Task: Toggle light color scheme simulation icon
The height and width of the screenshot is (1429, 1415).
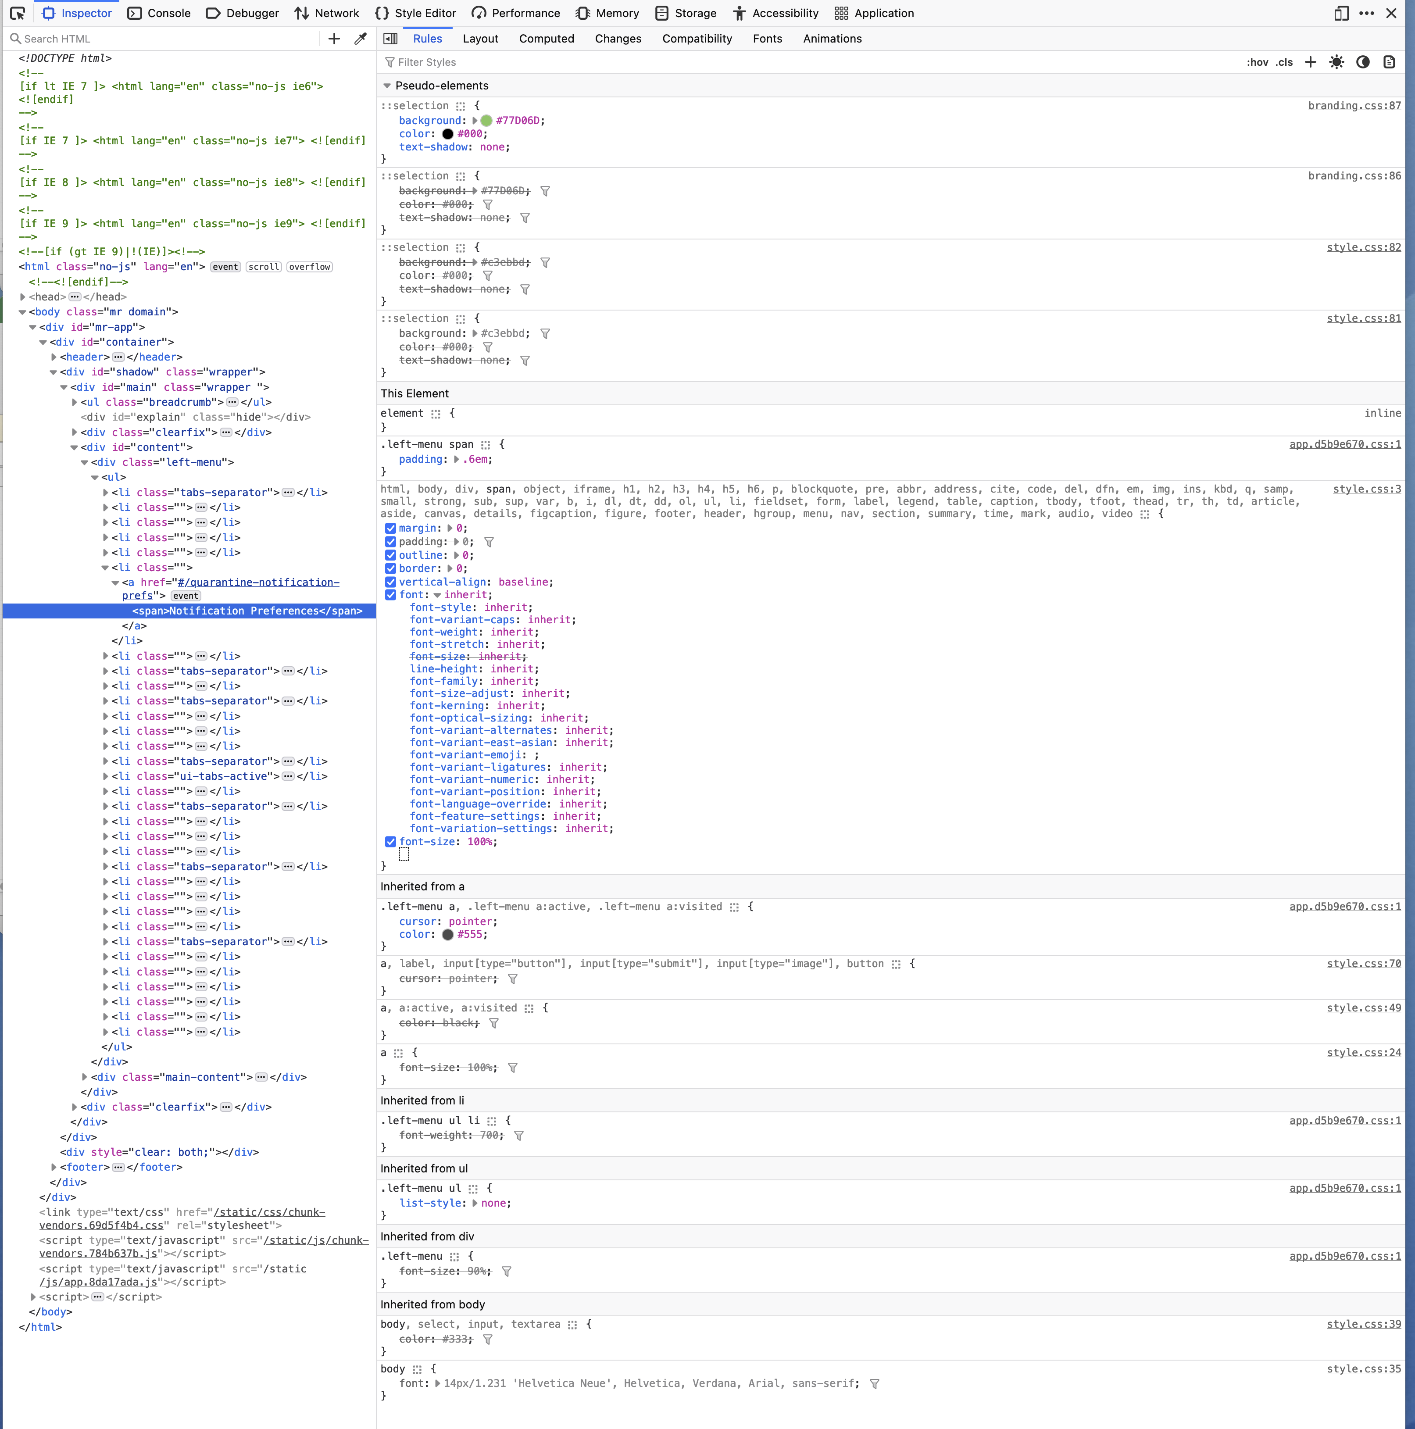Action: tap(1336, 62)
